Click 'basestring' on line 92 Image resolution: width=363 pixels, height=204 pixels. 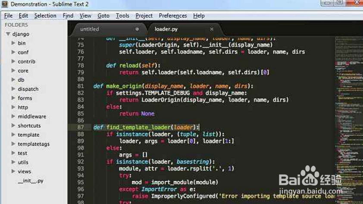click(x=193, y=162)
